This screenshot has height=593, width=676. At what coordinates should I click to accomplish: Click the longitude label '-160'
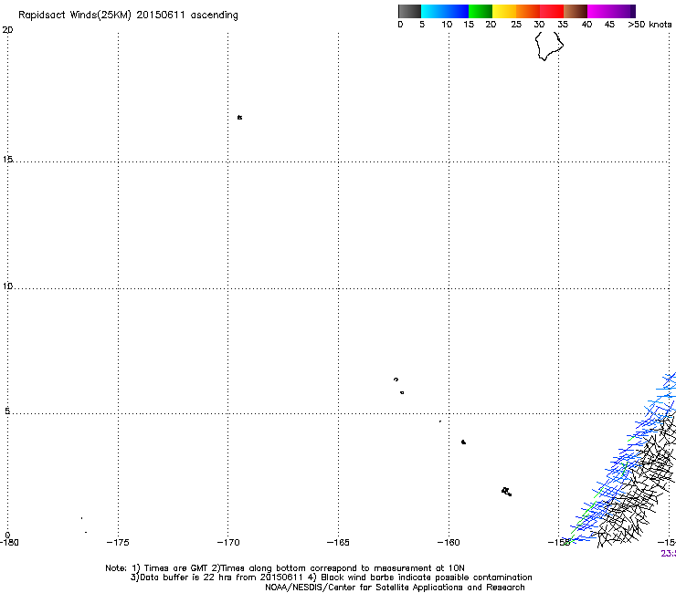coord(449,543)
